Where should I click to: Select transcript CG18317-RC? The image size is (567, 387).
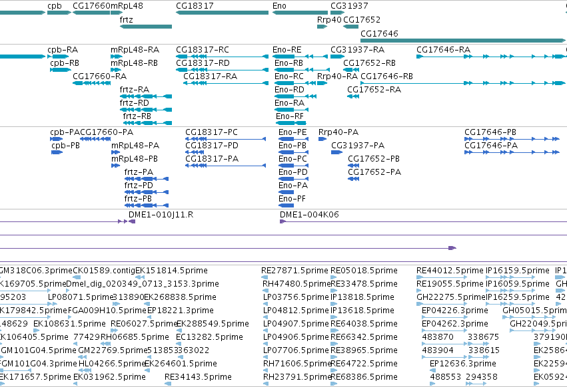tap(223, 57)
